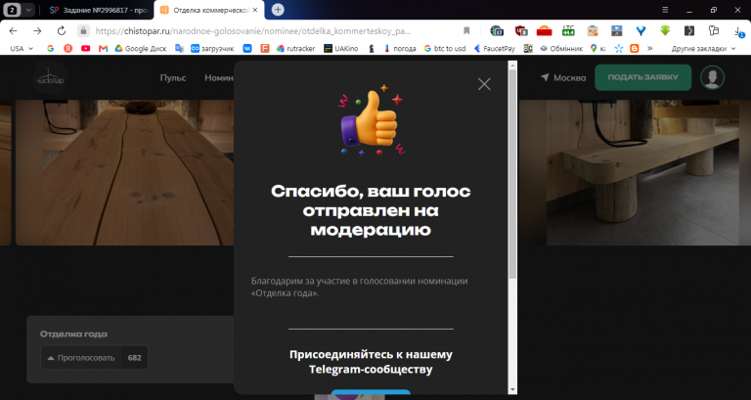
Task: Open a new browser tab
Action: (x=278, y=10)
